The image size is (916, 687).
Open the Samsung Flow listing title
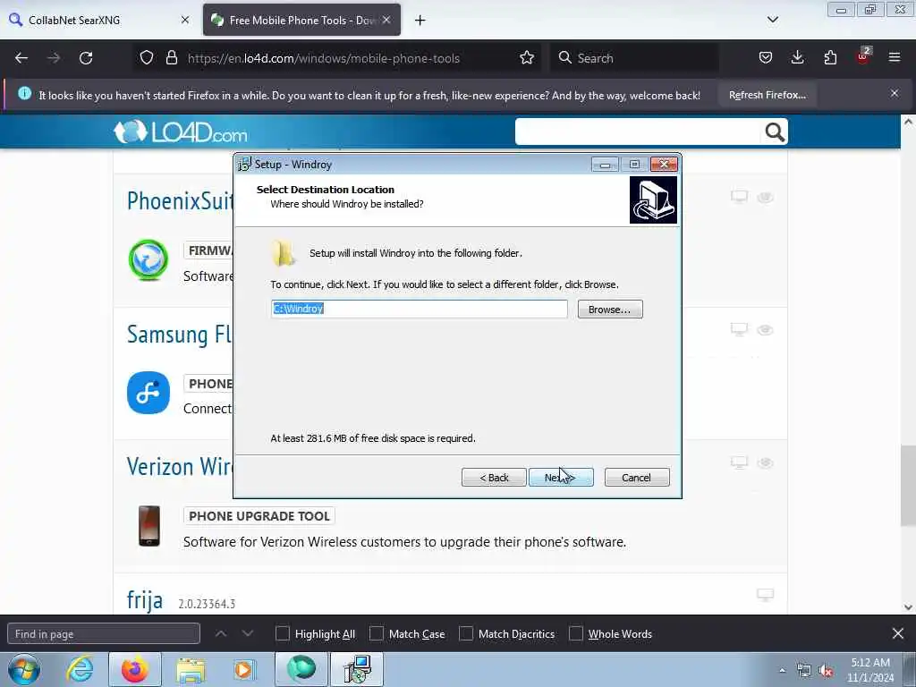(x=179, y=335)
